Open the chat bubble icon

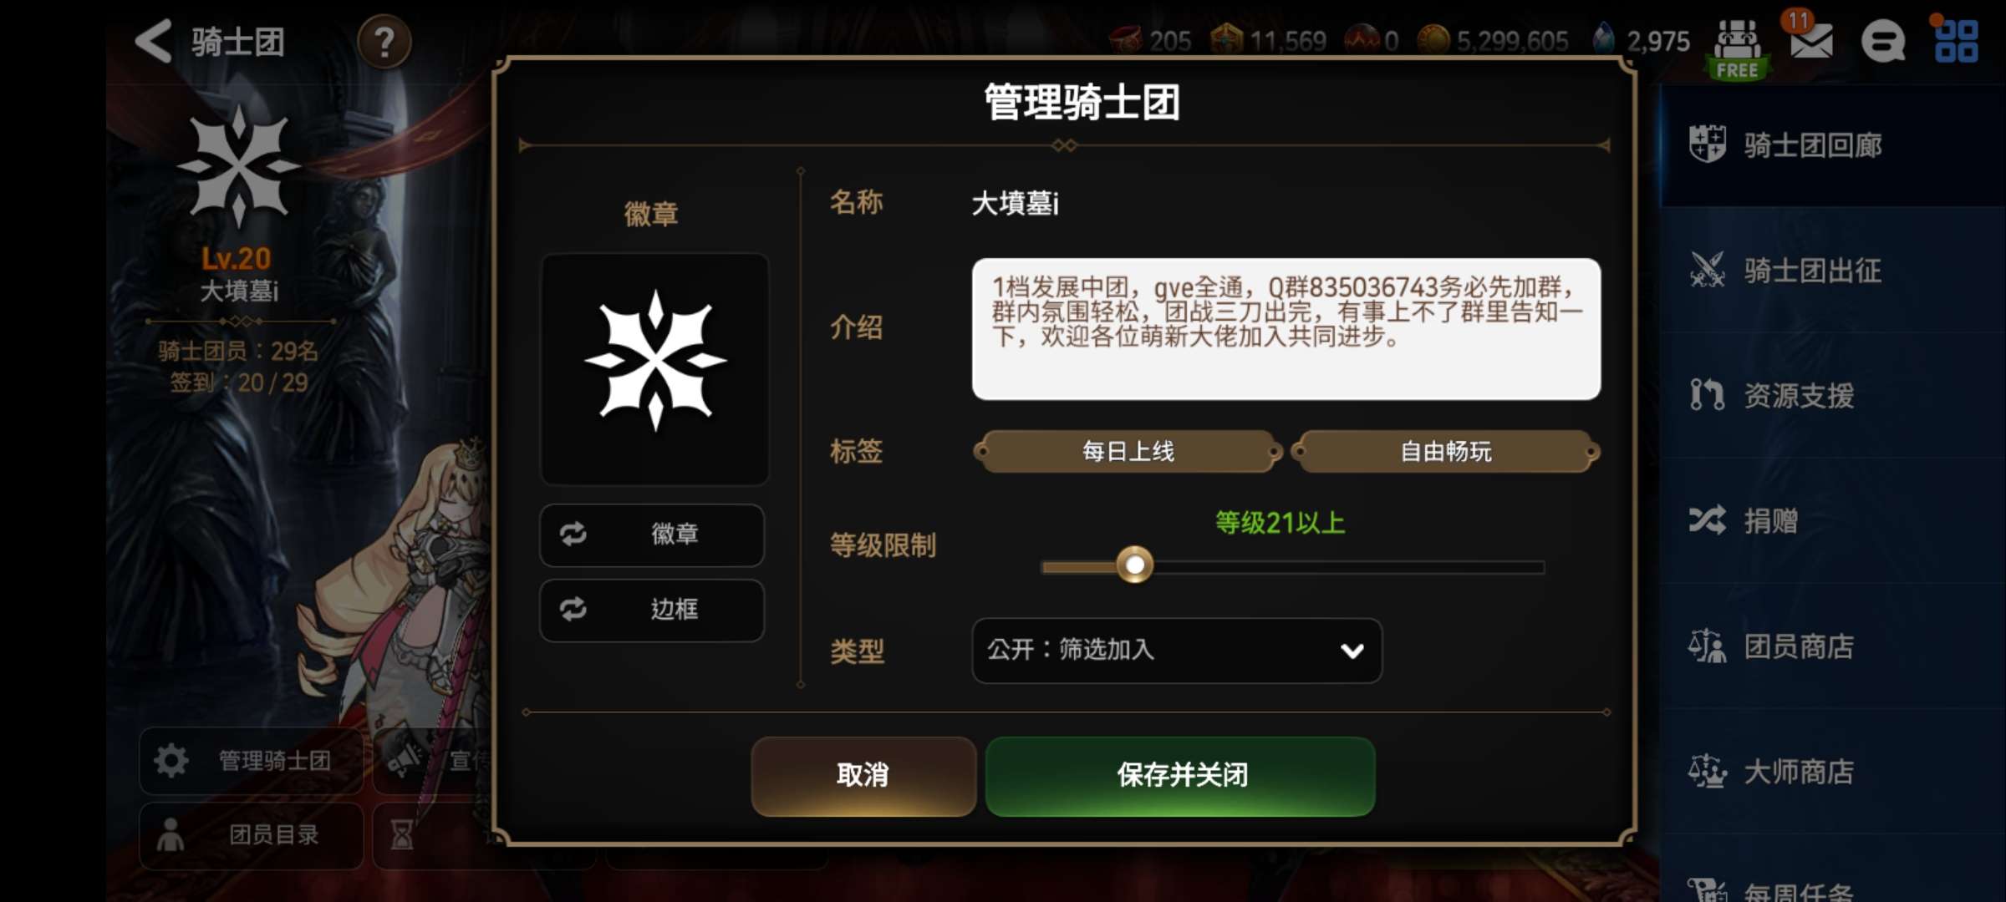[x=1883, y=41]
